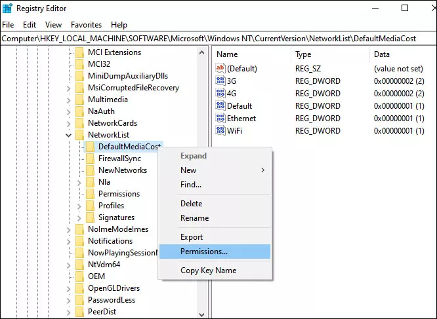Select the 3G value type REG_DWORD

tap(318, 81)
